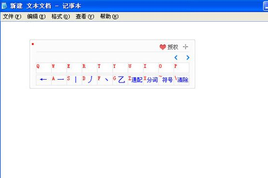Select the T key cell
Screen dimensions: 268x178
105,68
